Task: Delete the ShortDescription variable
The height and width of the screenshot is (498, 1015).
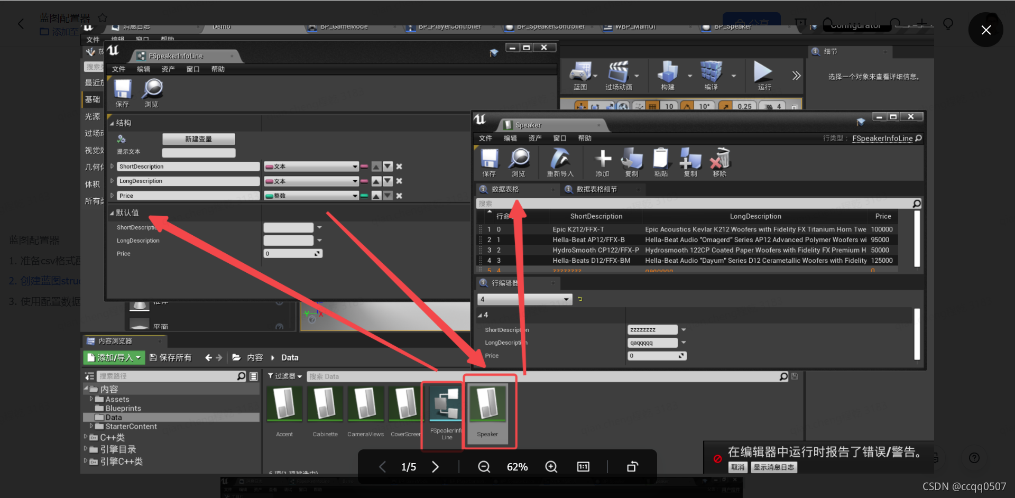Action: click(399, 167)
